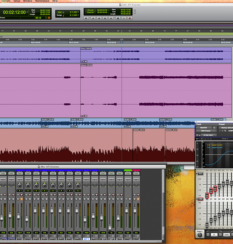
Task: Open the main counter format dropdown arrow
Action: 27,12
